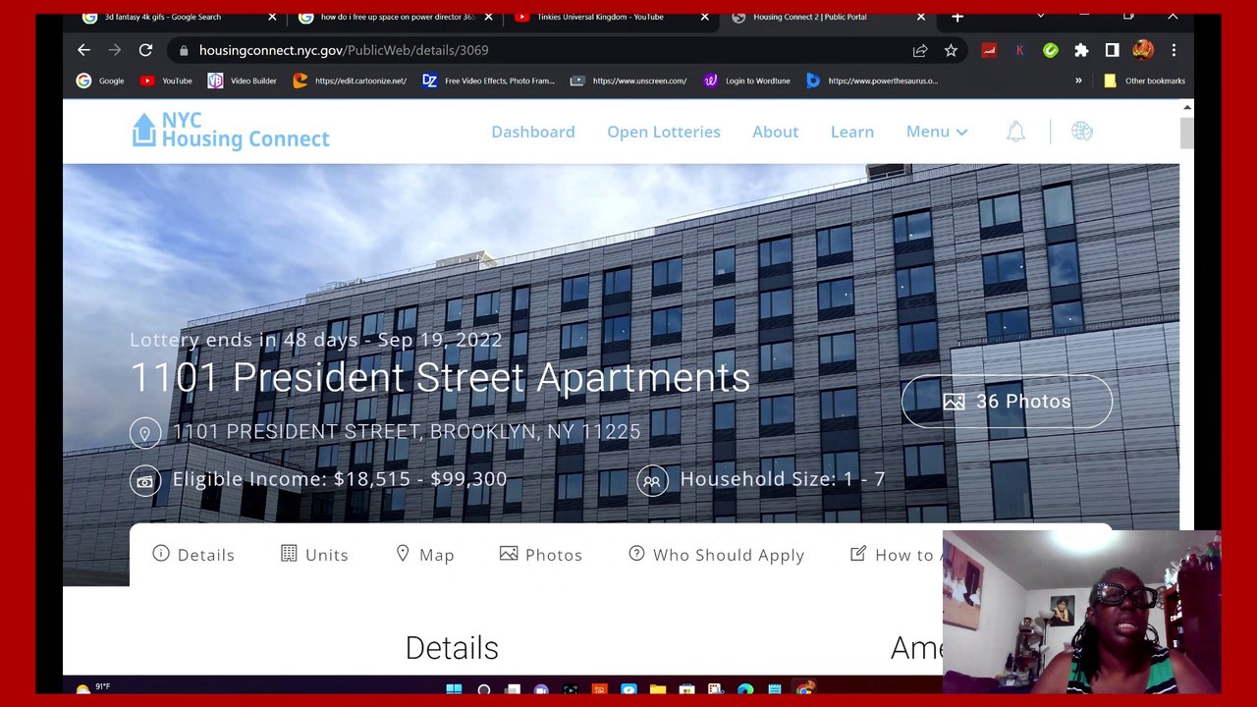Show hidden bookmarks with double chevron
Image resolution: width=1257 pixels, height=707 pixels.
click(1078, 81)
